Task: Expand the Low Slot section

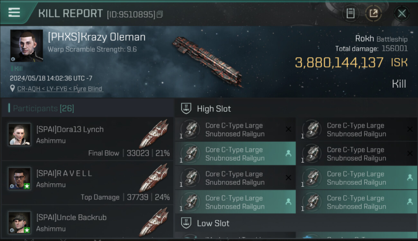Action: click(213, 223)
